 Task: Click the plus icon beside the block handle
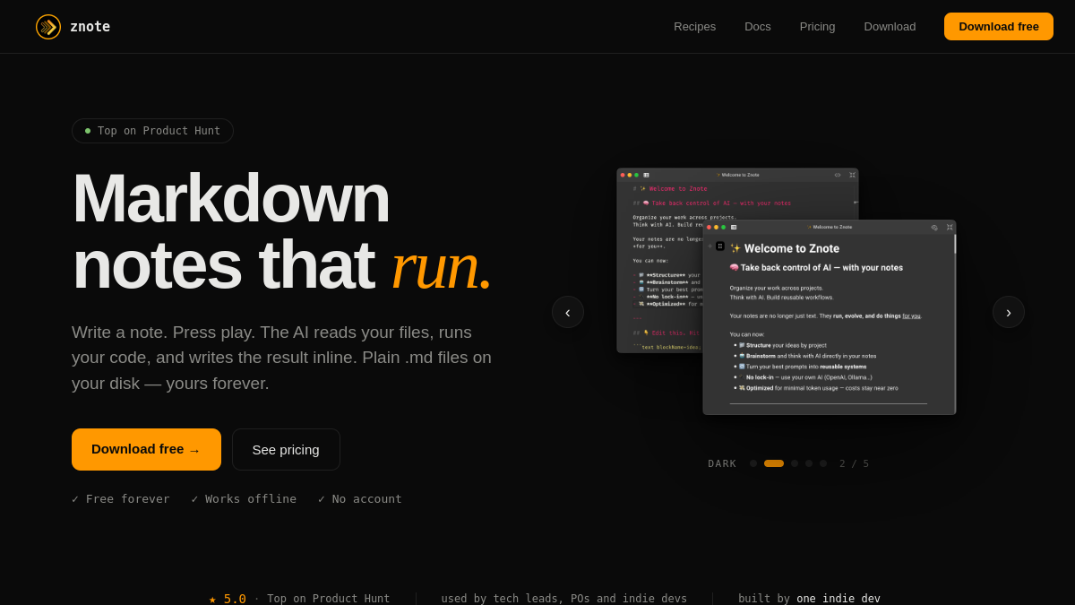click(710, 246)
